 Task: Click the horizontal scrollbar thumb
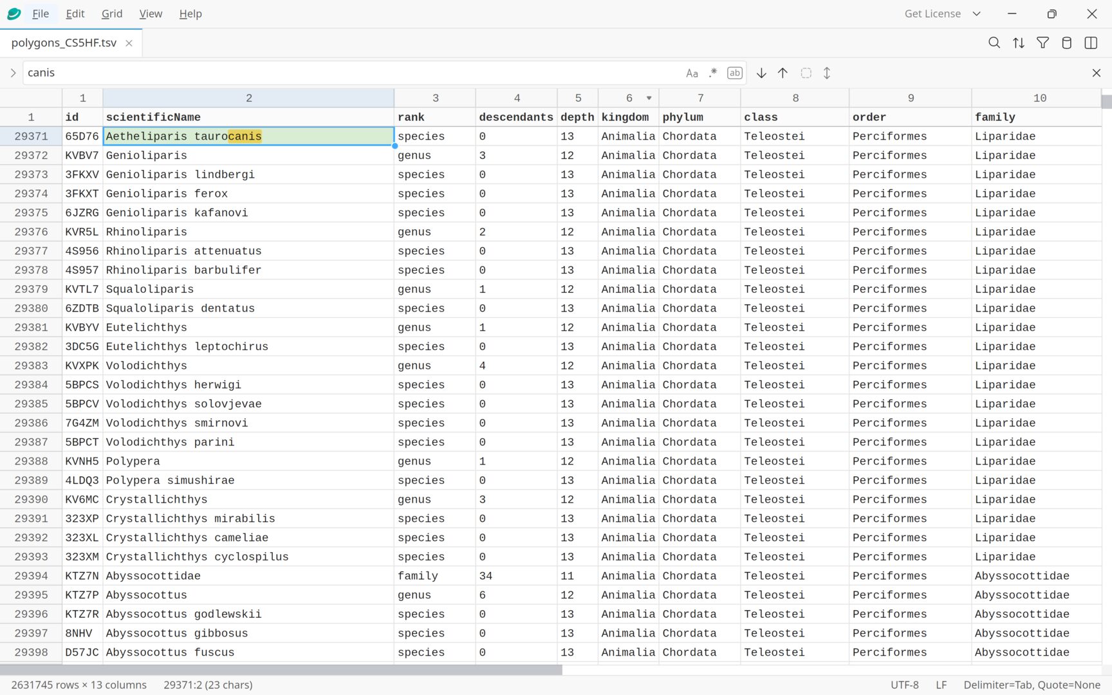[x=281, y=670]
